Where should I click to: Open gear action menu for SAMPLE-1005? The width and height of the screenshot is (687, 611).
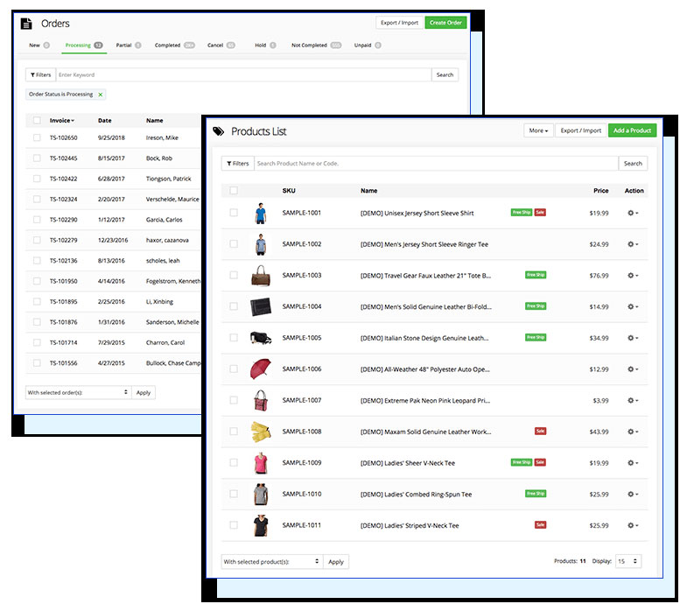pos(633,338)
